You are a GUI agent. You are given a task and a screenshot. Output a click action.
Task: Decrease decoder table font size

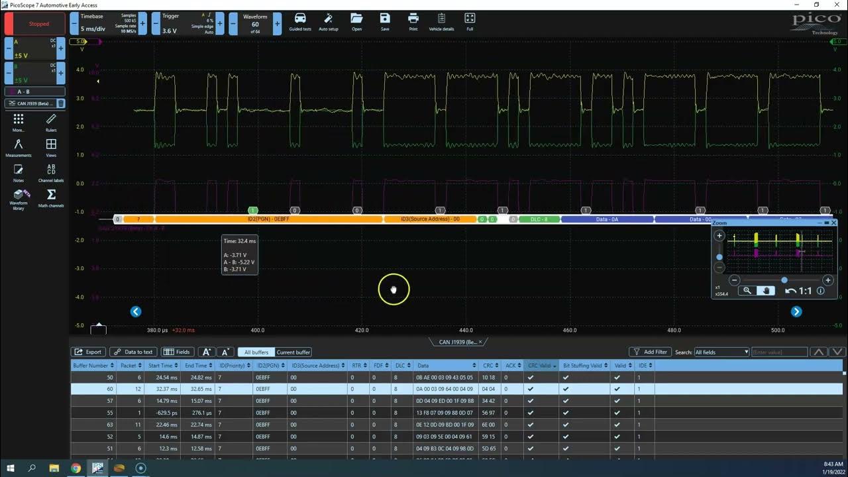225,352
